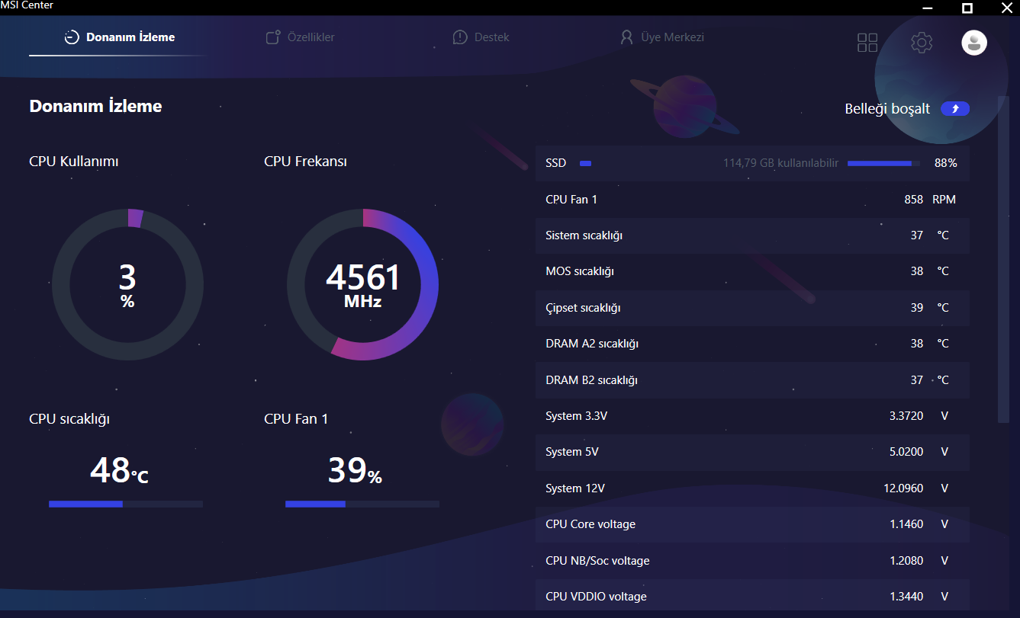Screen dimensions: 1020x618
Task: Click the System 12V row
Action: click(752, 488)
